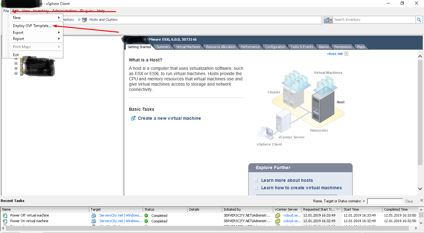The height and width of the screenshot is (233, 424).
Task: Sort tasks by the Initiated by column header
Action: (x=248, y=209)
